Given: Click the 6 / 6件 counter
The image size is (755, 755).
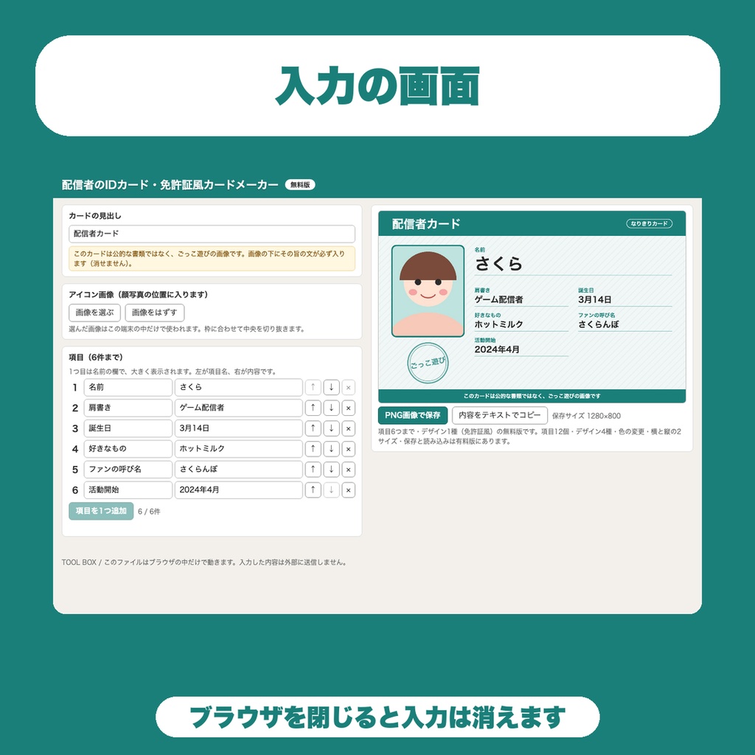Looking at the screenshot, I should (x=149, y=512).
